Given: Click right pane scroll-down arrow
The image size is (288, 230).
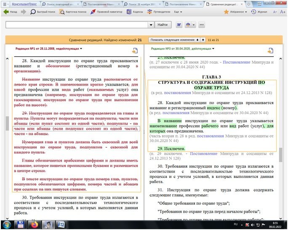Looking at the screenshot, I should (x=281, y=218).
